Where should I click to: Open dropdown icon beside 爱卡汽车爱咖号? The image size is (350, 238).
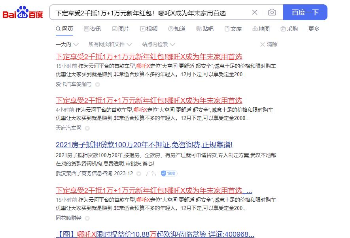pyautogui.click(x=98, y=84)
